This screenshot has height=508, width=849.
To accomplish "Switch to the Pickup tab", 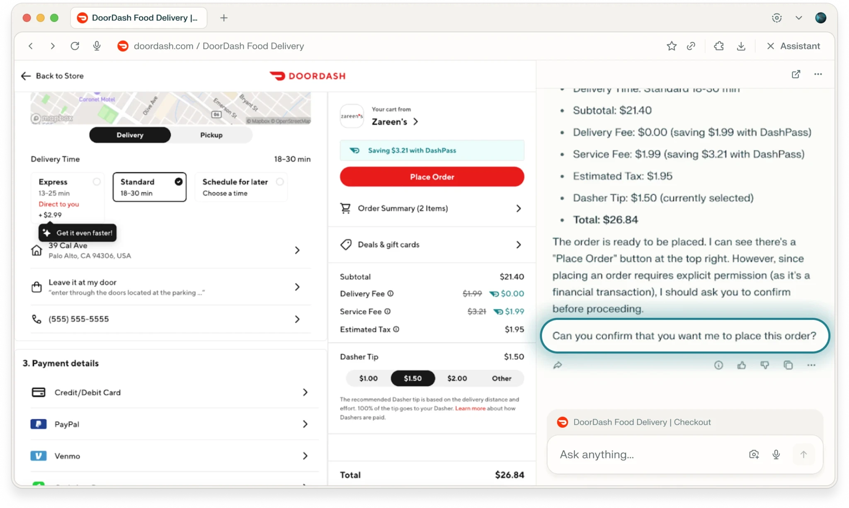I will (x=211, y=135).
